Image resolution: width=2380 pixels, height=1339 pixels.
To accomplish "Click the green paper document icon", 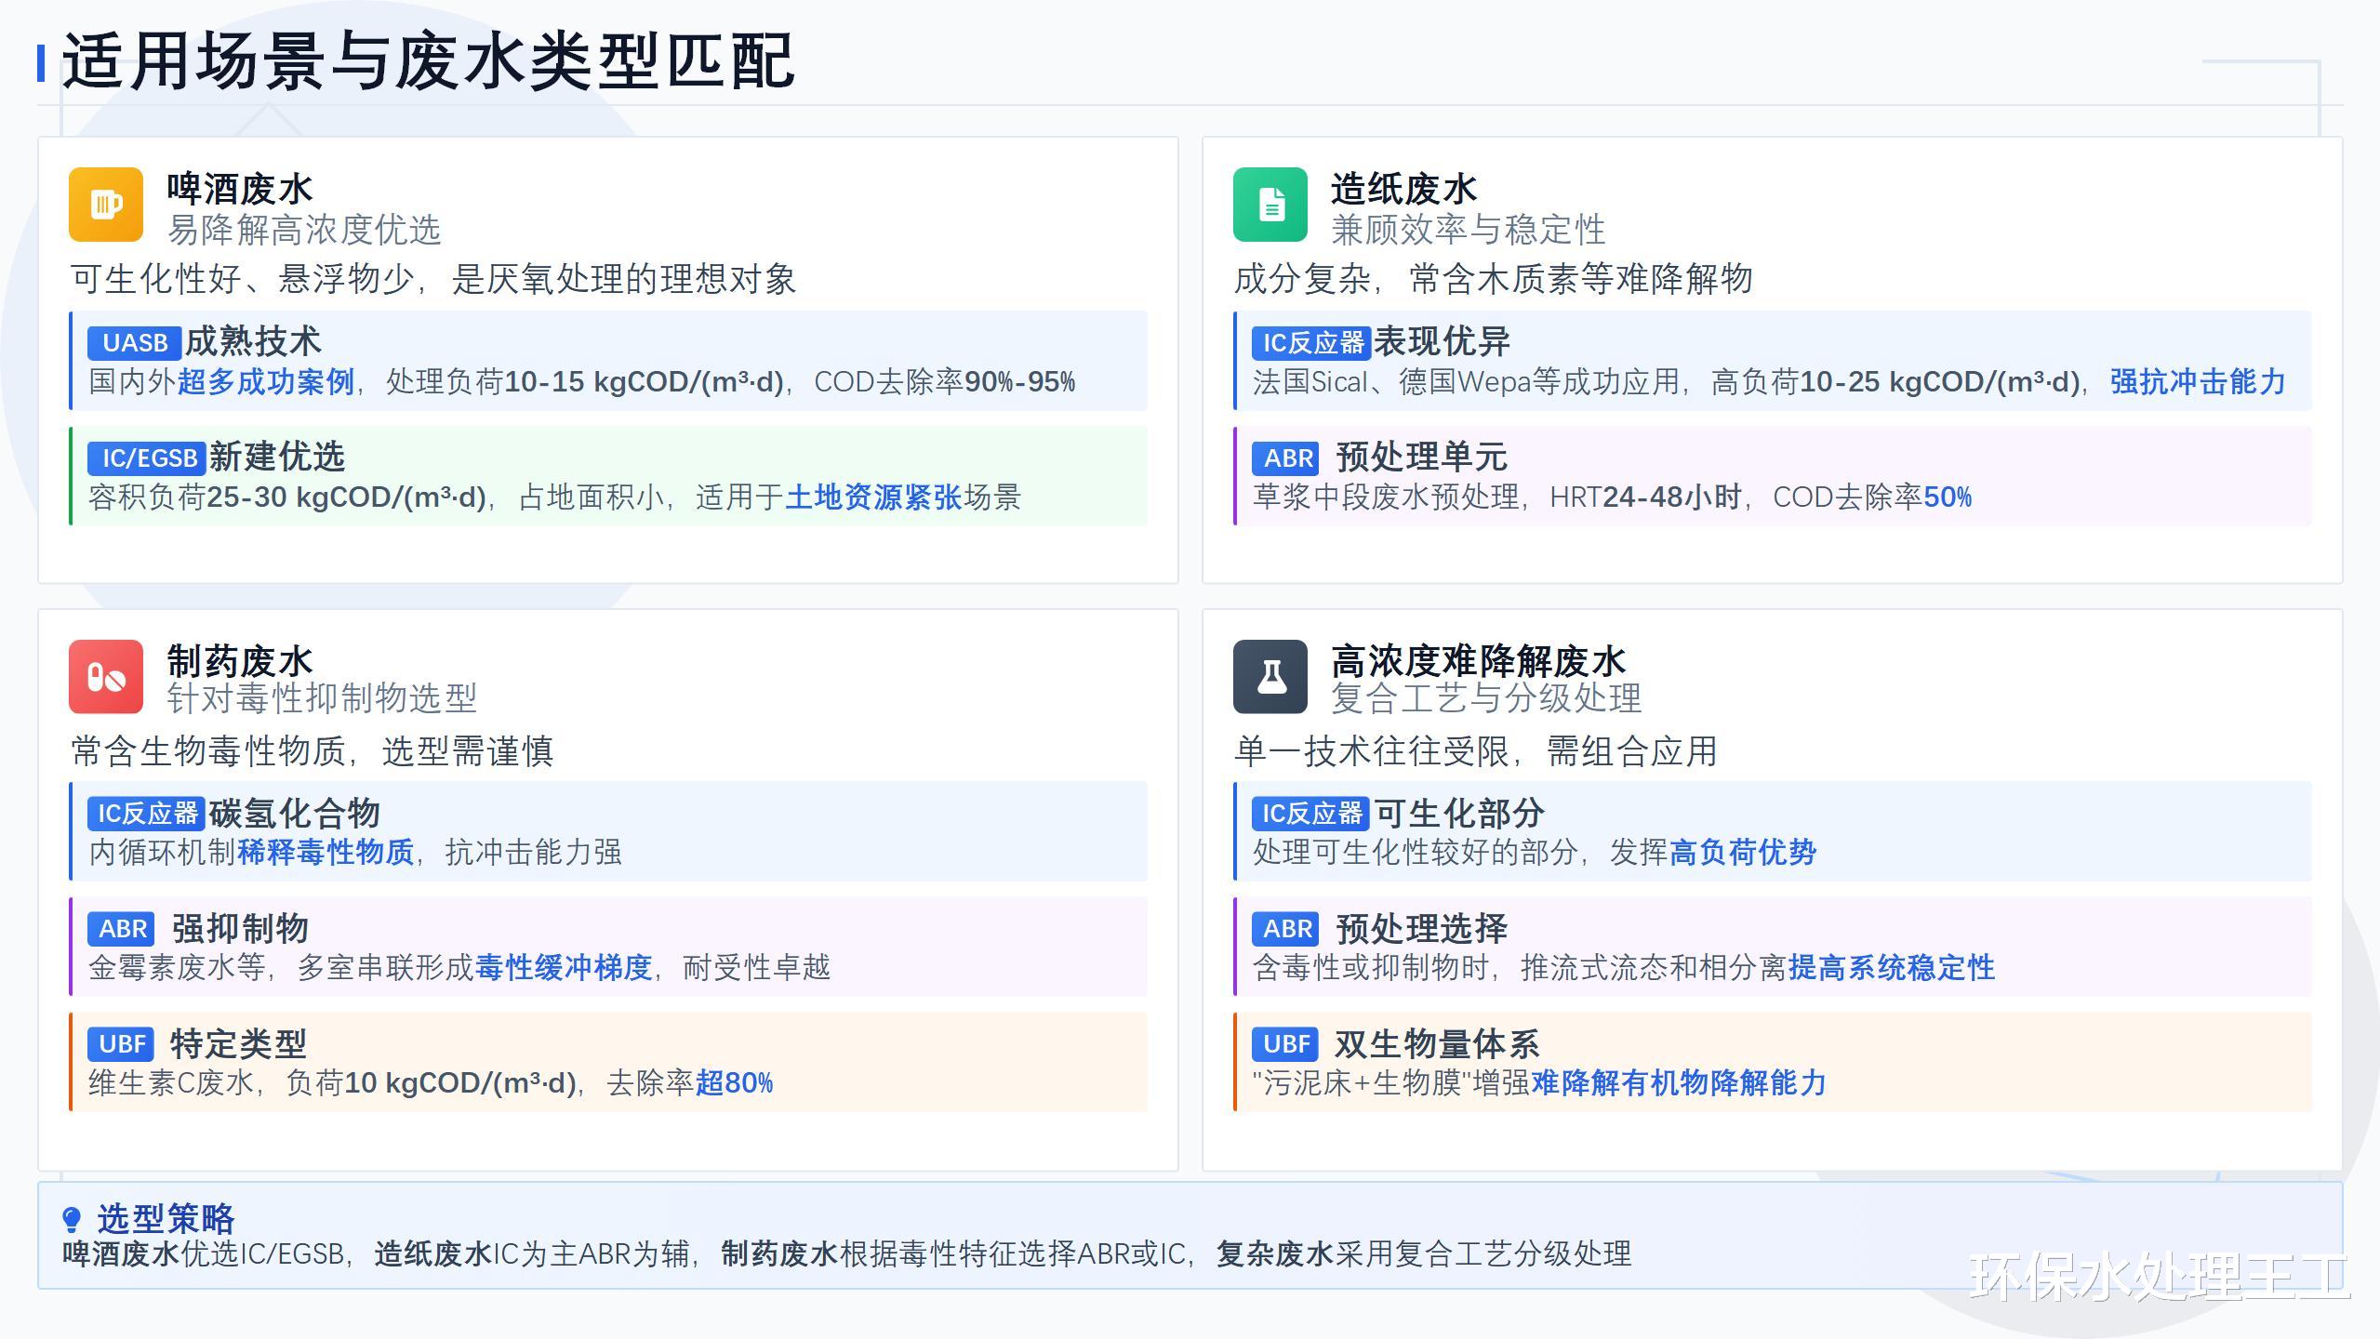I will (x=1270, y=205).
